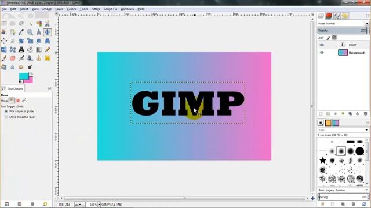Select the Paintbrush tool

[4, 58]
